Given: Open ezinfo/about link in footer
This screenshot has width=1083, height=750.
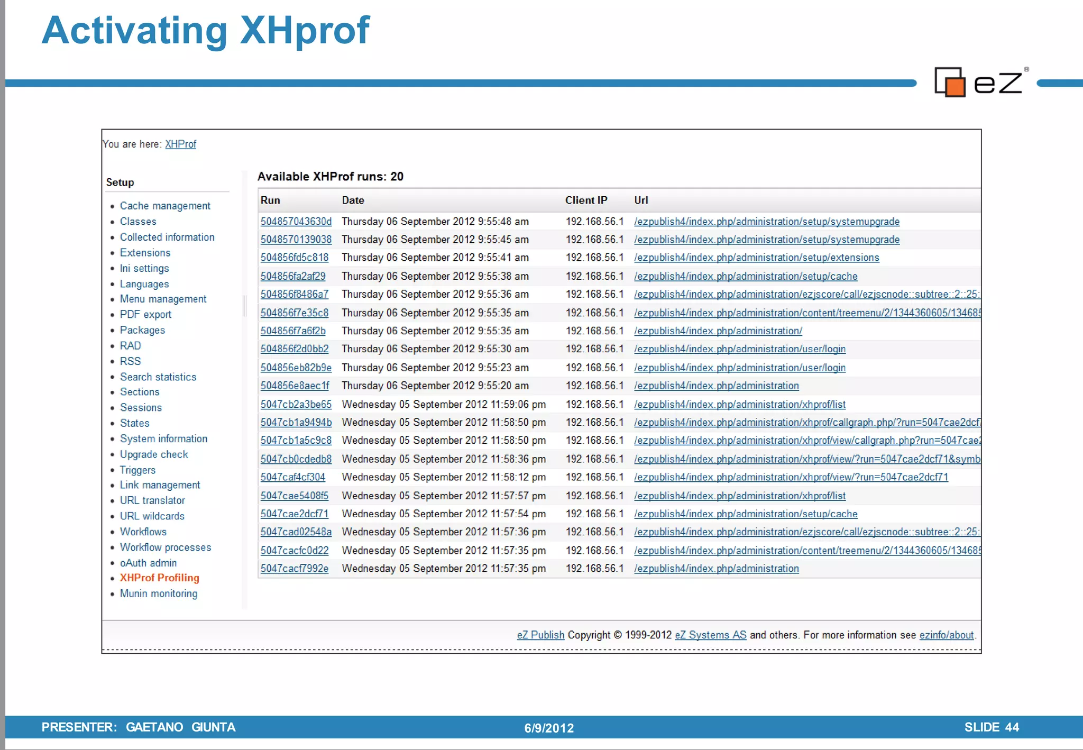Looking at the screenshot, I should (946, 635).
